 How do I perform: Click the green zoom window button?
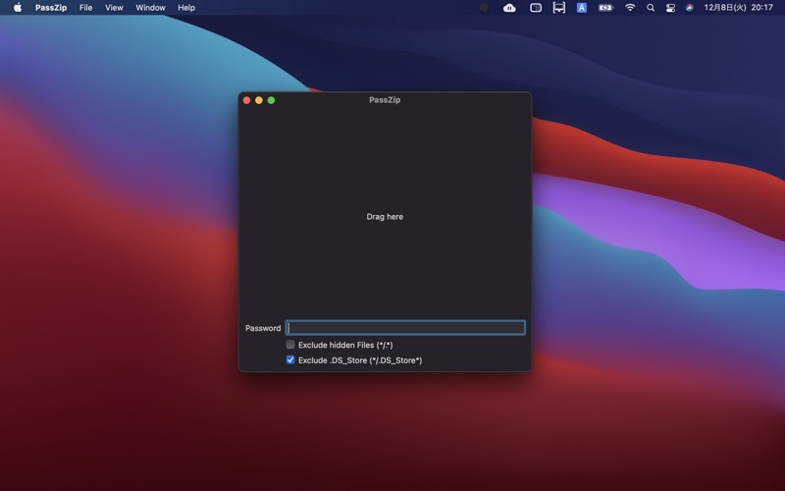272,100
